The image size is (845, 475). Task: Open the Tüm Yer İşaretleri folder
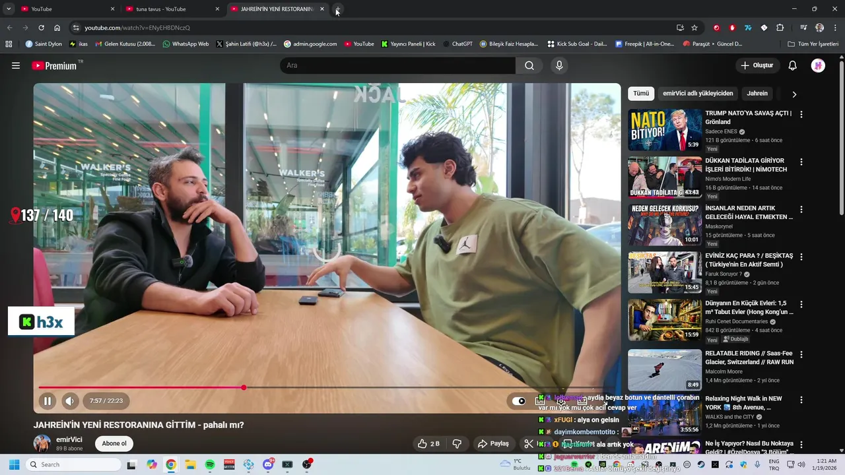coord(813,44)
